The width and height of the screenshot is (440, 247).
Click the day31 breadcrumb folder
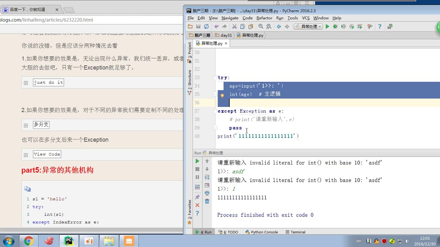(223, 35)
